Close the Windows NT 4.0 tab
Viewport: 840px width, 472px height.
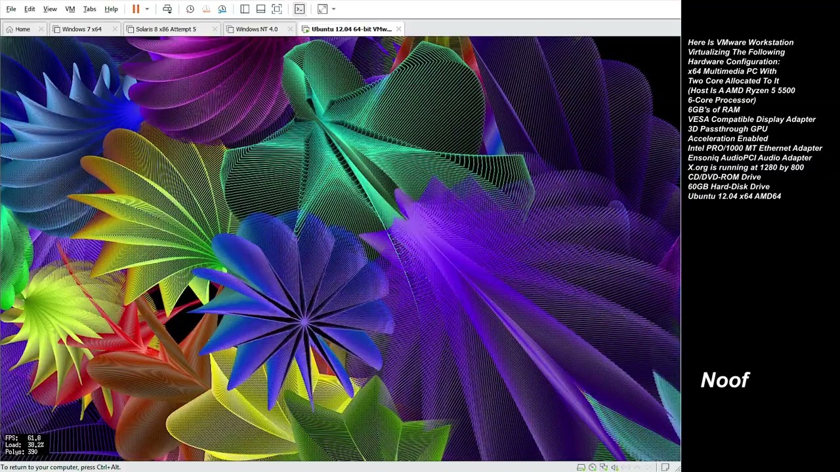point(291,29)
